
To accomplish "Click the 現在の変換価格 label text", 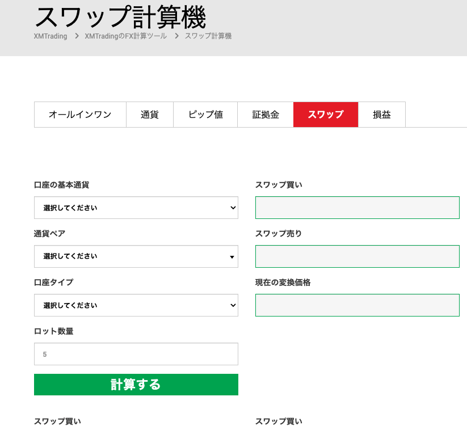I will click(x=283, y=282).
